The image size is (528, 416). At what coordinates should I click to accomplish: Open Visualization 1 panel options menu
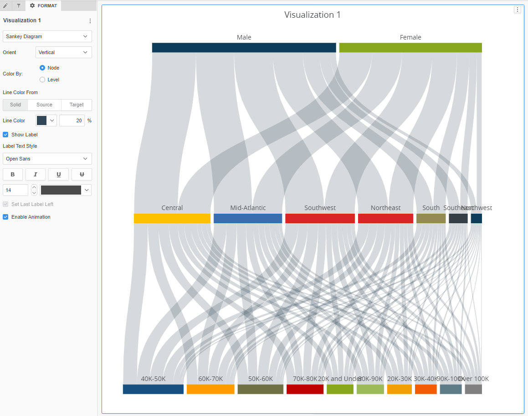click(90, 21)
